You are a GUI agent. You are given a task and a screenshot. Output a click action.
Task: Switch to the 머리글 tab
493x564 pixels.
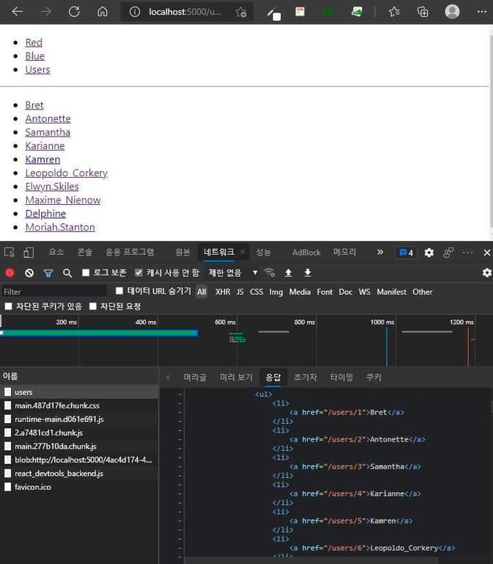[x=195, y=377]
